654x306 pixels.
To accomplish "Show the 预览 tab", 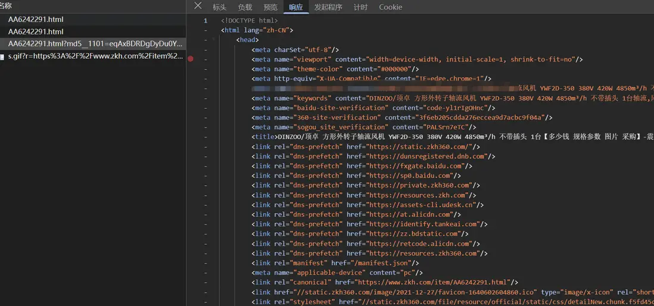I will (x=270, y=7).
